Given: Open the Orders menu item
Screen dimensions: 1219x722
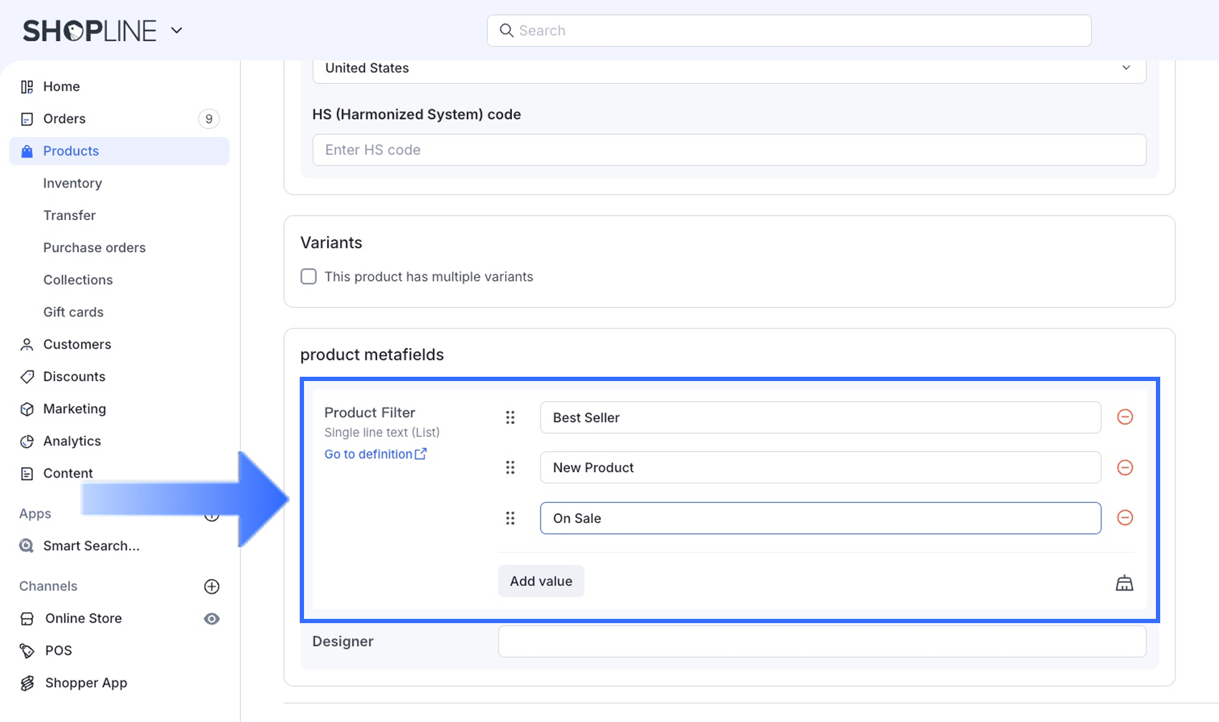Looking at the screenshot, I should click(x=65, y=119).
